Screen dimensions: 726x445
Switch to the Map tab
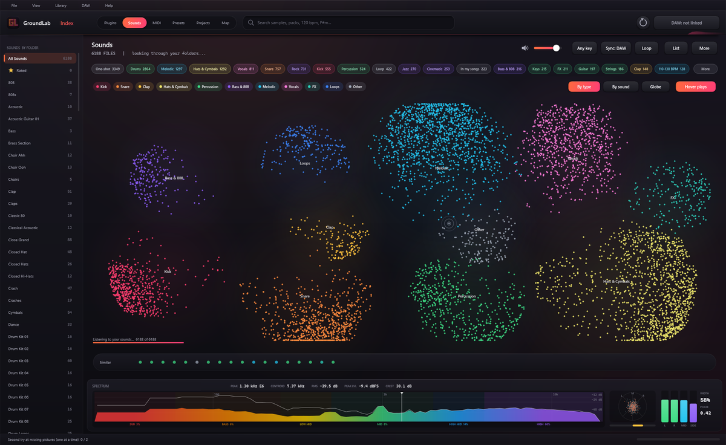click(x=226, y=22)
